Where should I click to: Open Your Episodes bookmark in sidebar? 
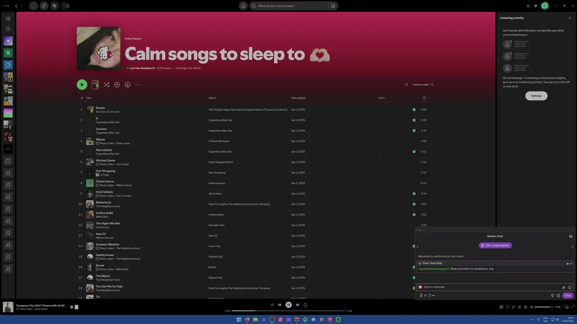[8, 53]
